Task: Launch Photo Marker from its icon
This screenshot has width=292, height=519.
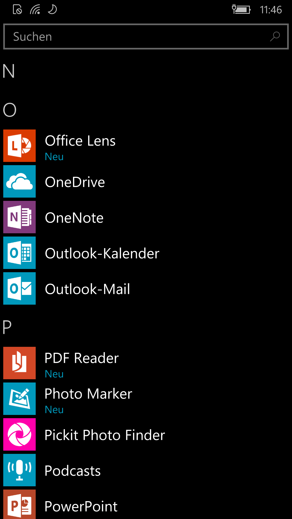Action: tap(19, 399)
